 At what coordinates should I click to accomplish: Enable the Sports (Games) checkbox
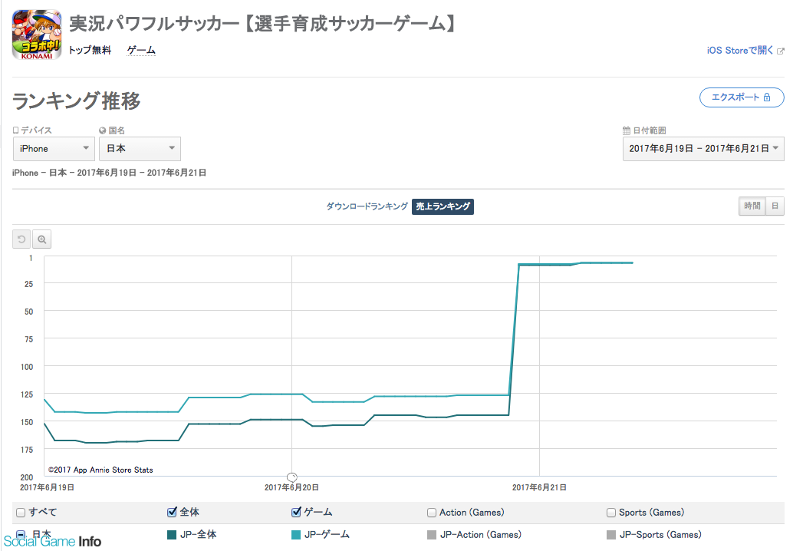(611, 513)
